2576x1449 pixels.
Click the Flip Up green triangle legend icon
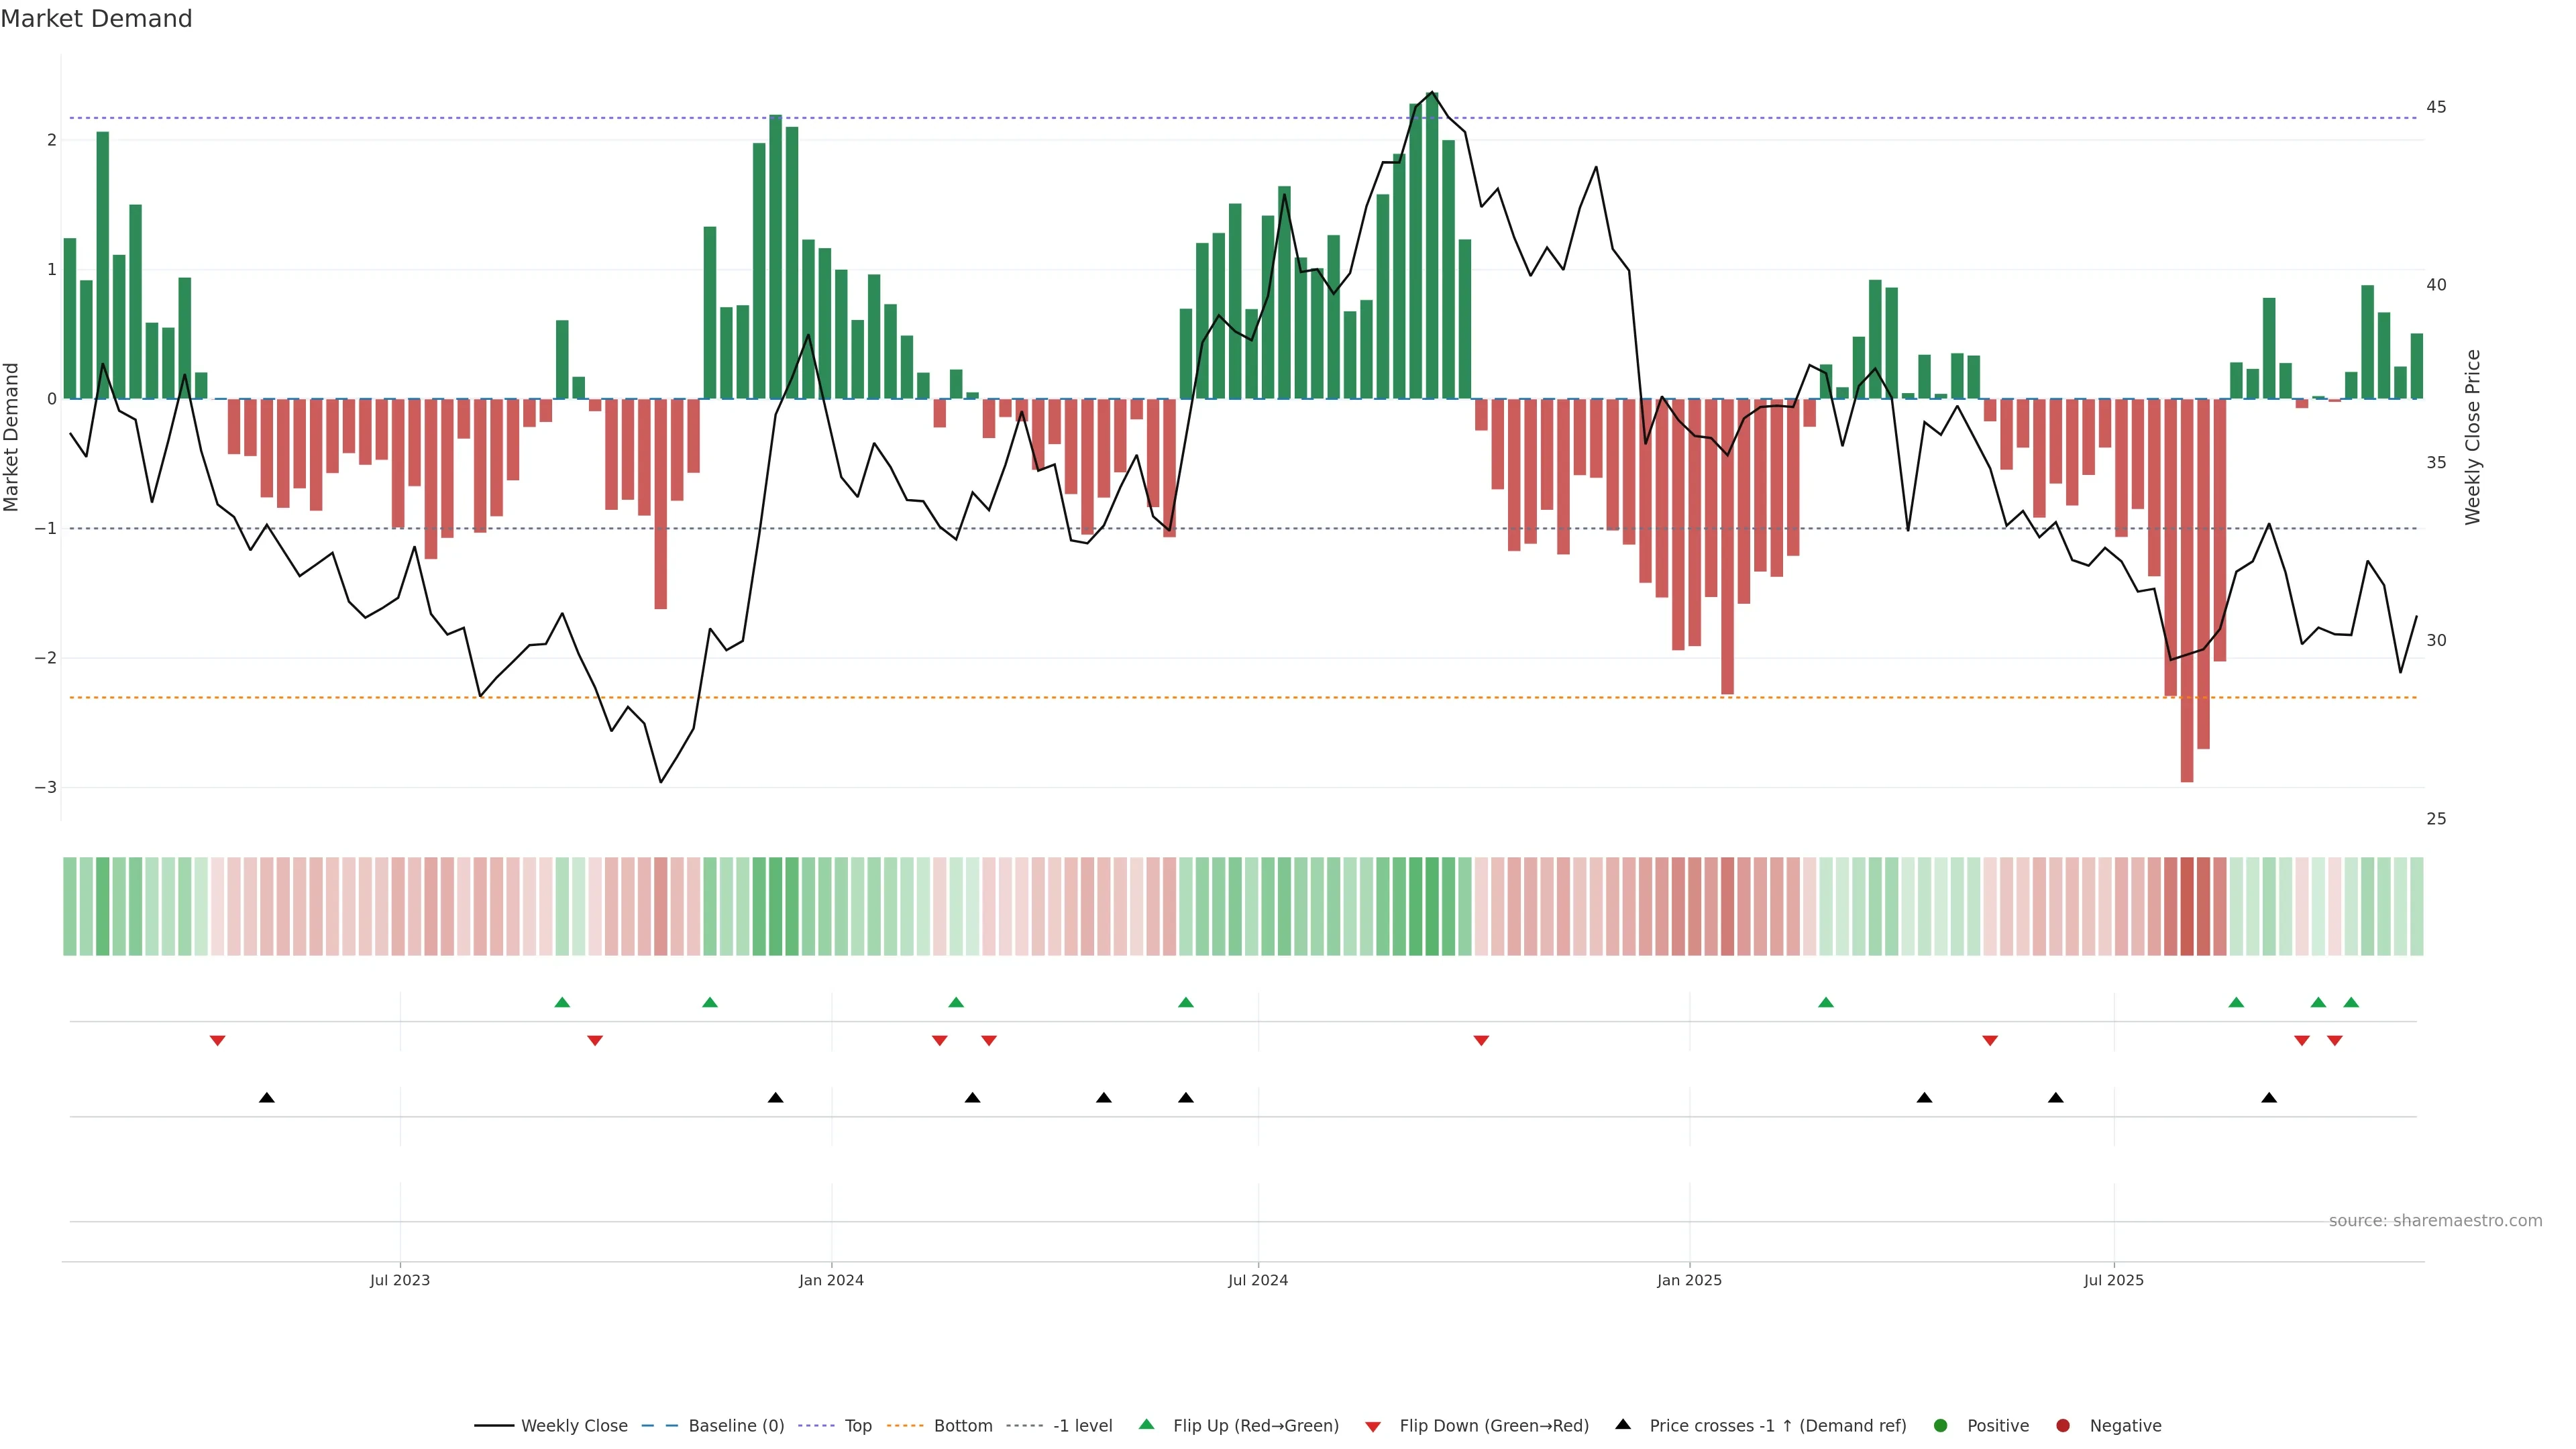tap(1147, 1424)
